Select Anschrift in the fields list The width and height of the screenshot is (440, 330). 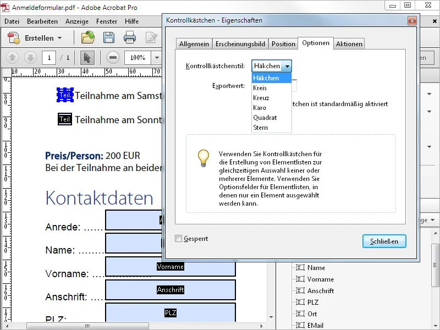[321, 291]
